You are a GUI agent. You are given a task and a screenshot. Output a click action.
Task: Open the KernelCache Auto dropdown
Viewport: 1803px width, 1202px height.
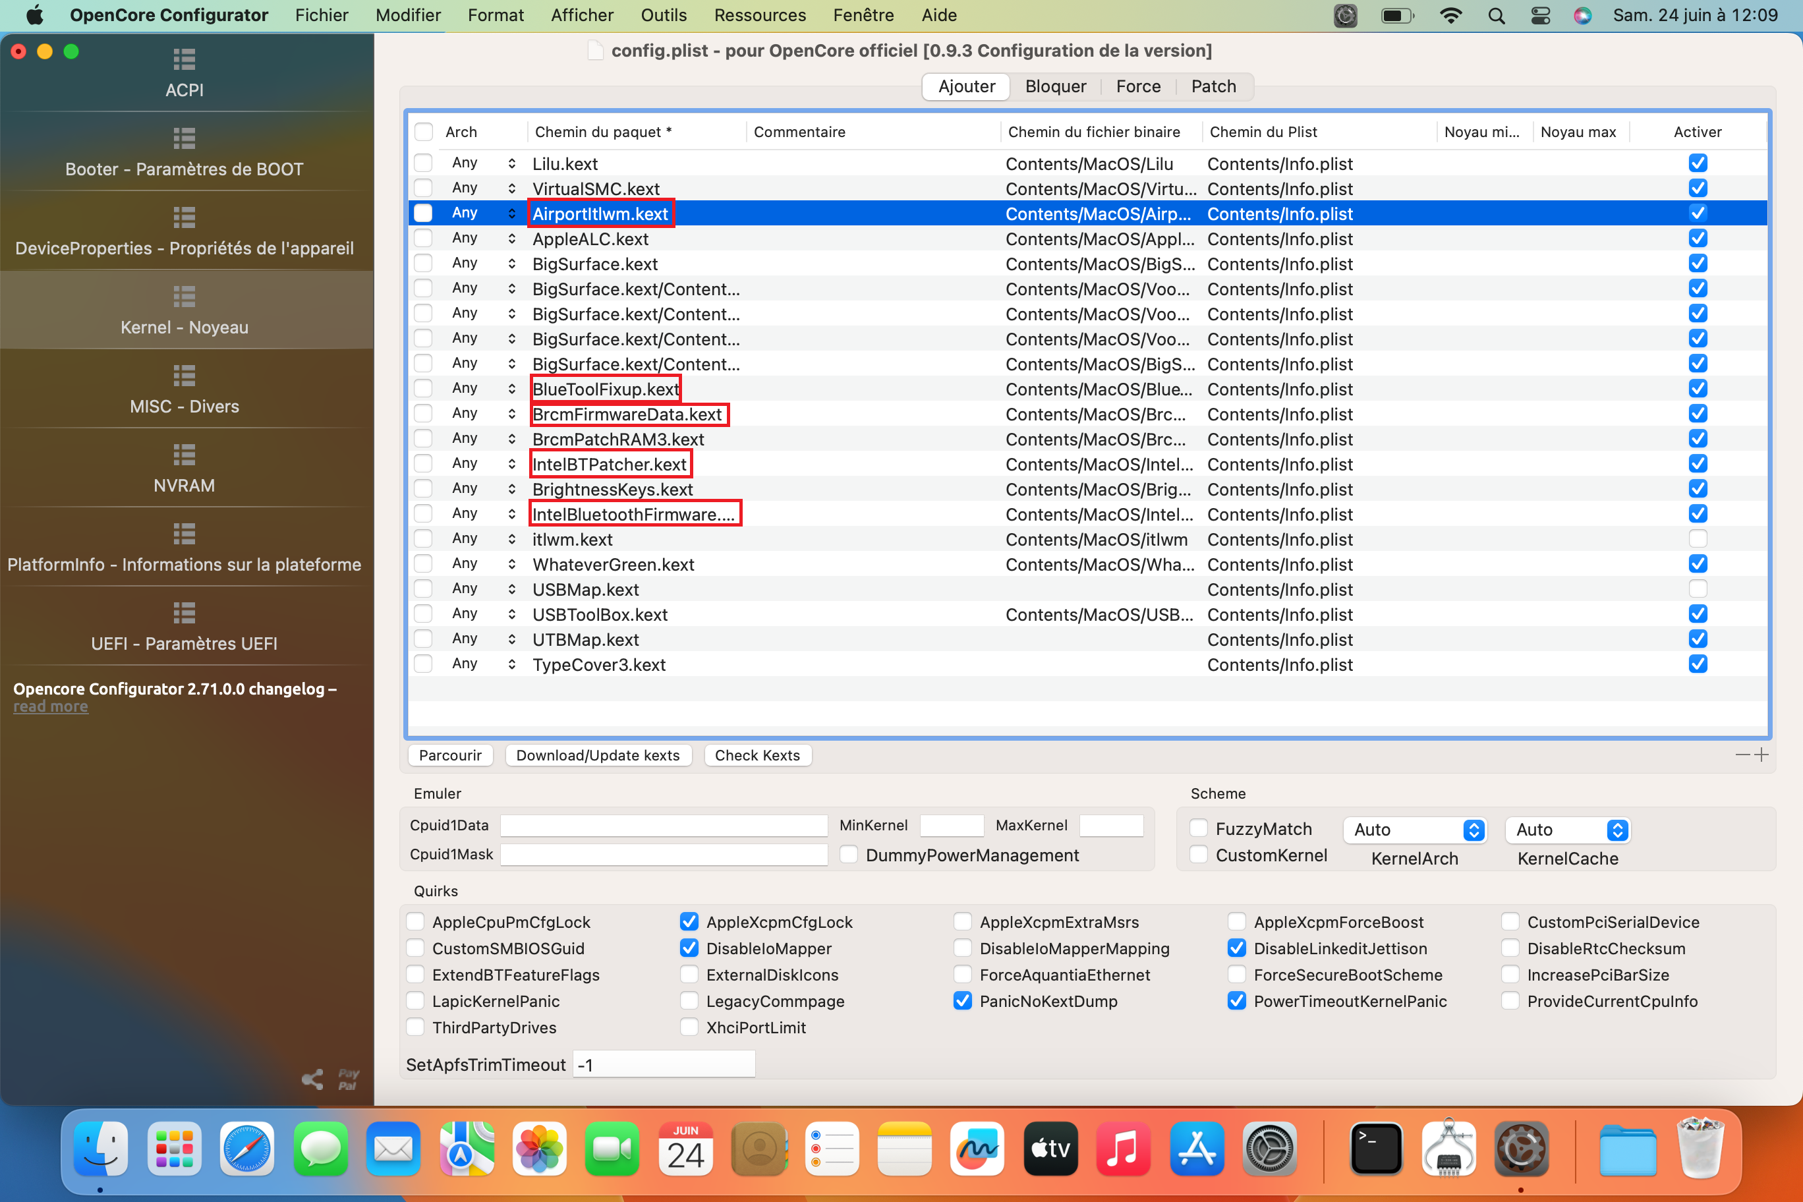(1568, 830)
